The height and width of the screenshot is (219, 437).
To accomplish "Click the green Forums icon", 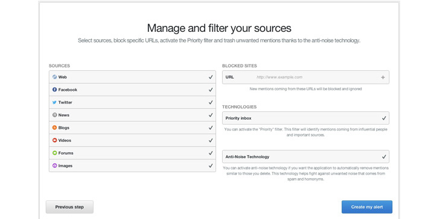I will 54,153.
